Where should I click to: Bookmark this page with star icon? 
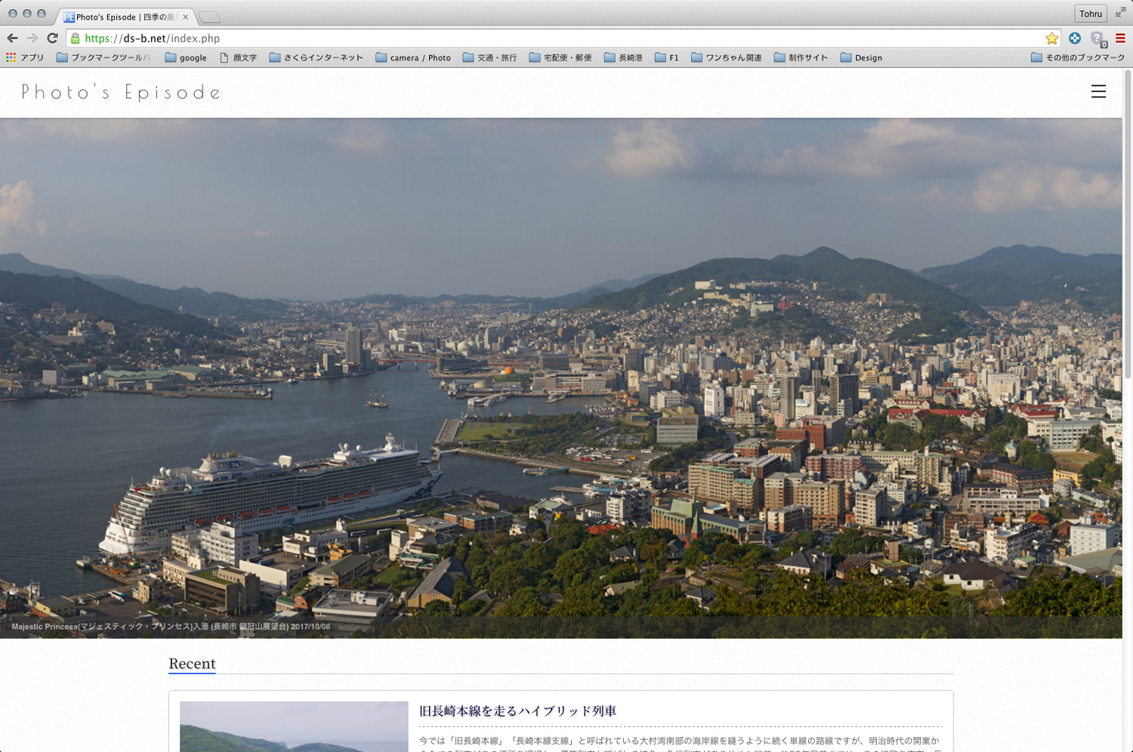[1051, 39]
